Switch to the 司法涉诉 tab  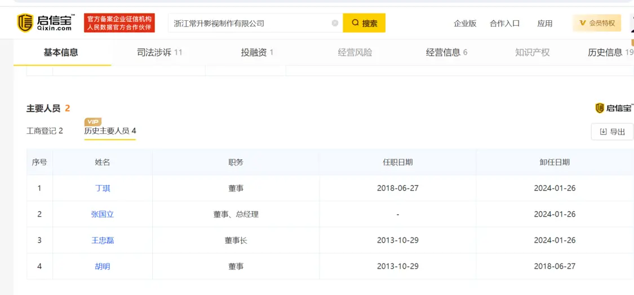[x=159, y=52]
